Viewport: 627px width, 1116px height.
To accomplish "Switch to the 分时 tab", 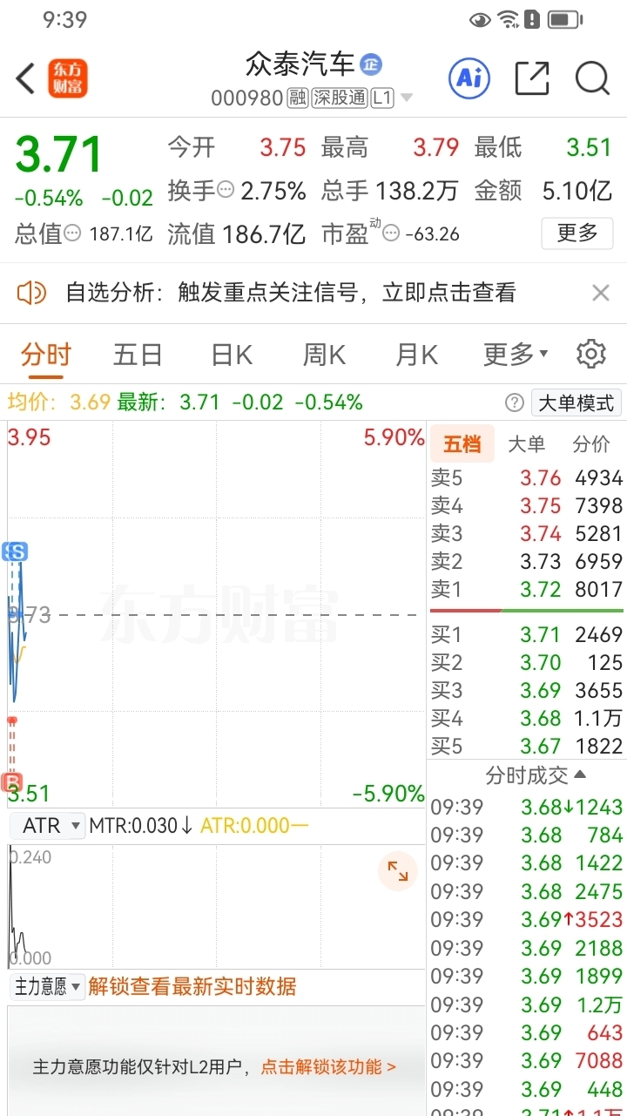I will point(46,355).
